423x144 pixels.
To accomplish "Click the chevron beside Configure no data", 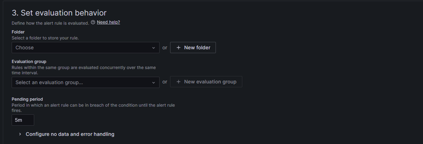I will 20,134.
